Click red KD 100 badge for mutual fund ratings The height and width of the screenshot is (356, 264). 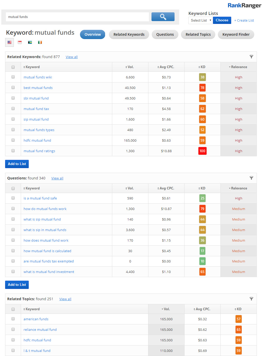(x=202, y=151)
